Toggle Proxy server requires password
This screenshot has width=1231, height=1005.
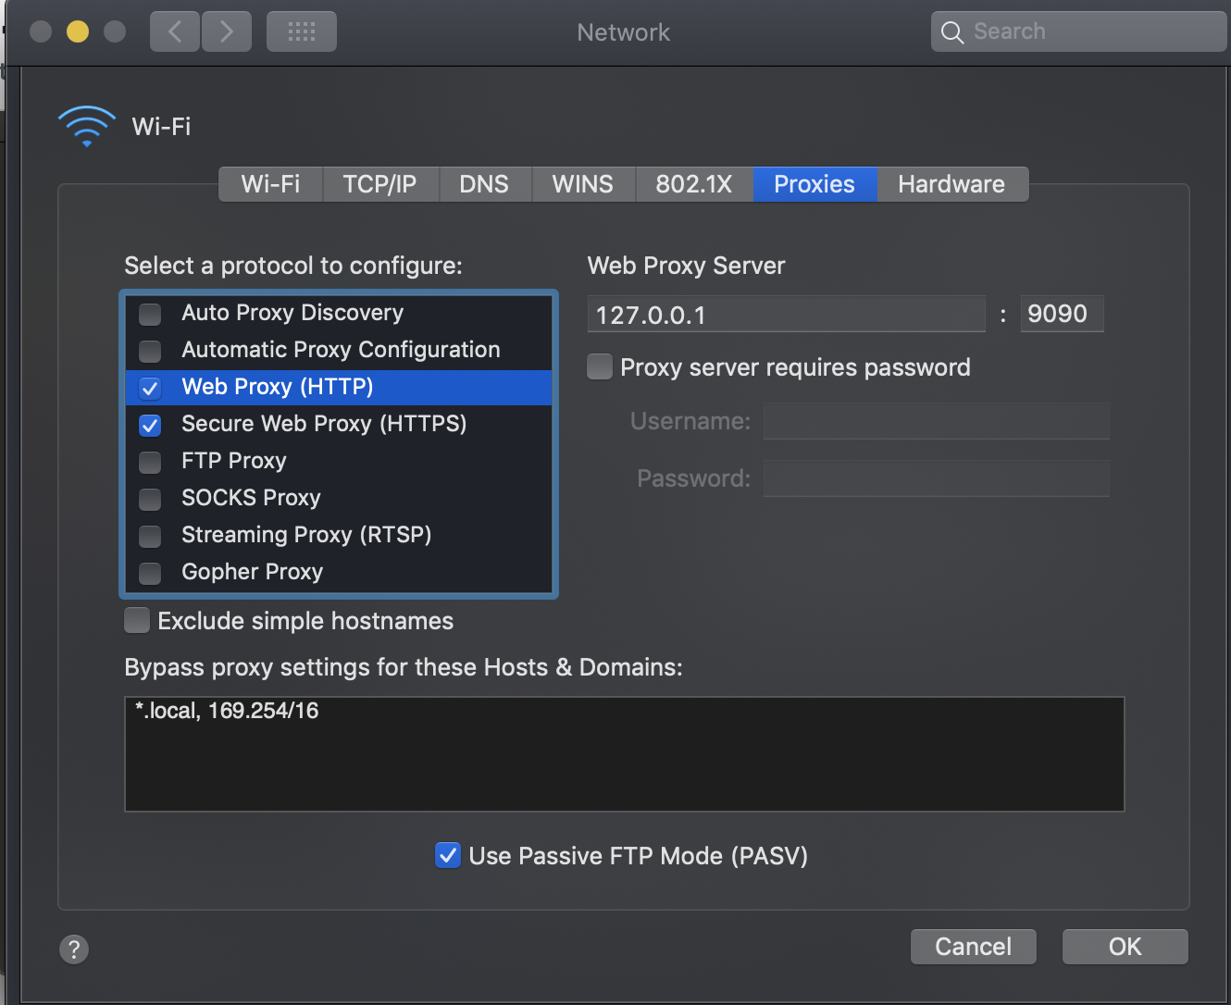600,367
